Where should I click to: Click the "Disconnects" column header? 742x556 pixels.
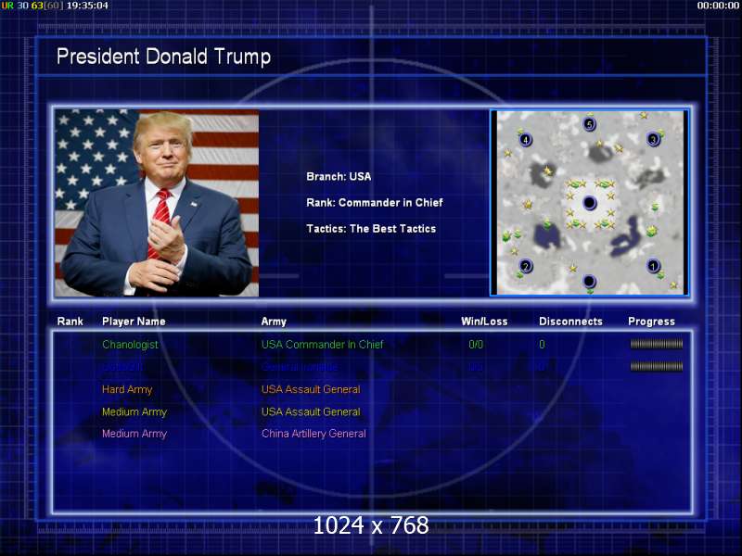[x=570, y=322]
